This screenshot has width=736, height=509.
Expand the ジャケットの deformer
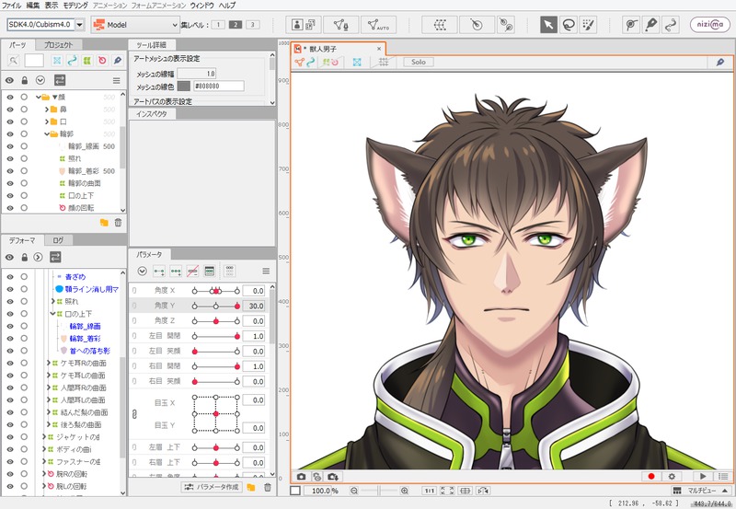click(44, 436)
